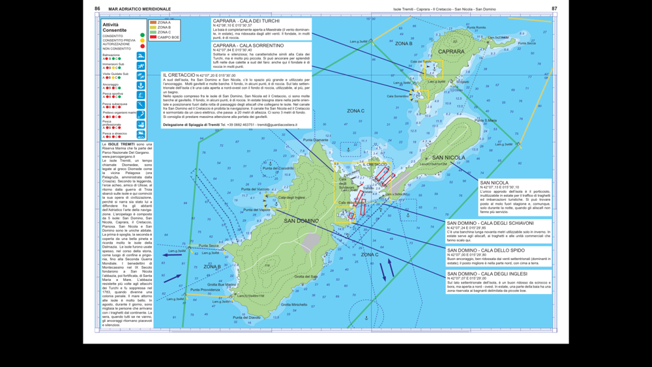Viewport: 652px width, 367px height.
Task: Click the yellow box around Cala degli Inglesi
Action: click(x=276, y=201)
